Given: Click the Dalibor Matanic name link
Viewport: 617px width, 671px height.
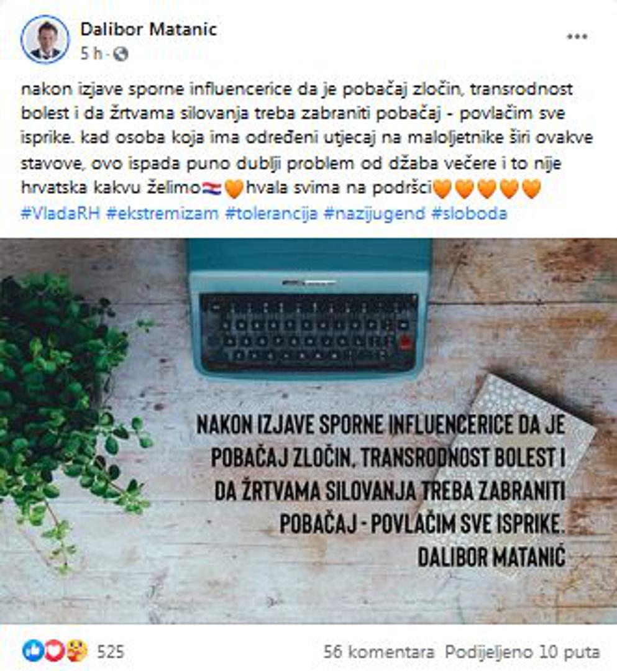Looking at the screenshot, I should (149, 29).
